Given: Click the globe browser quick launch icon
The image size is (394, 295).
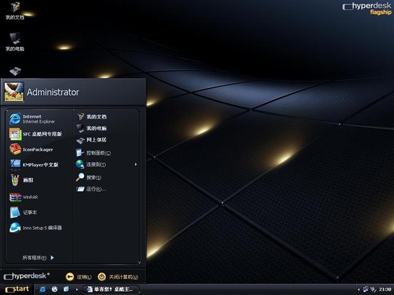Looking at the screenshot, I should (x=55, y=289).
